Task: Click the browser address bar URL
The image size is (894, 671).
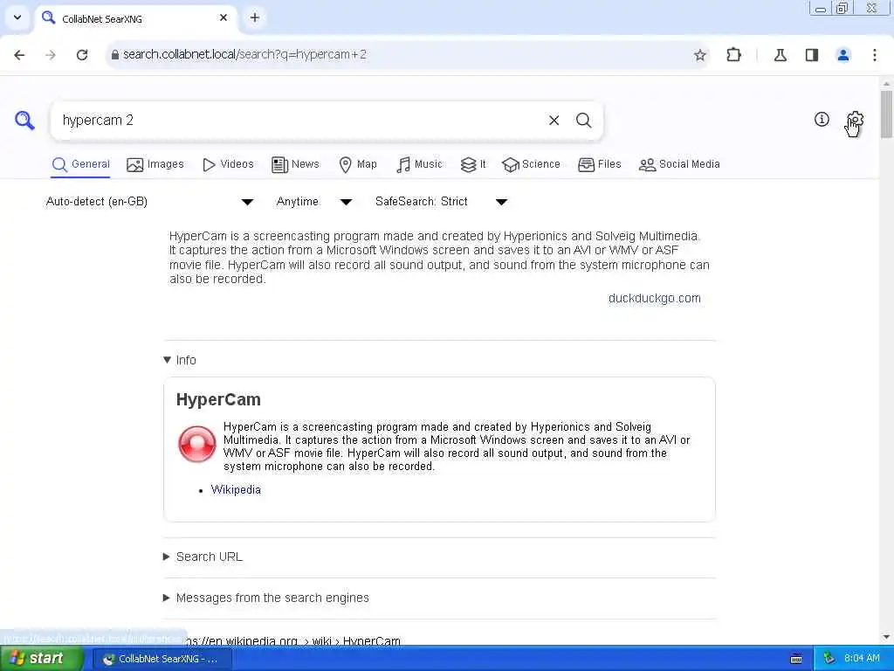Action: [245, 55]
